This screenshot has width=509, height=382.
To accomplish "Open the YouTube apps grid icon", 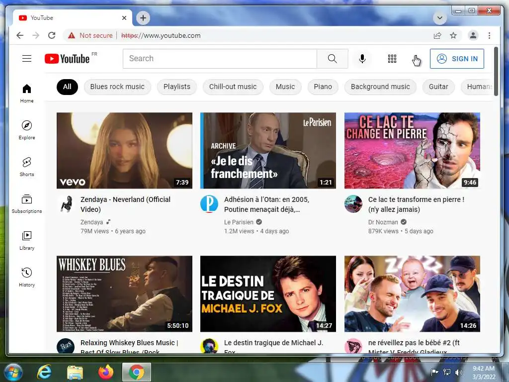I will pyautogui.click(x=392, y=59).
